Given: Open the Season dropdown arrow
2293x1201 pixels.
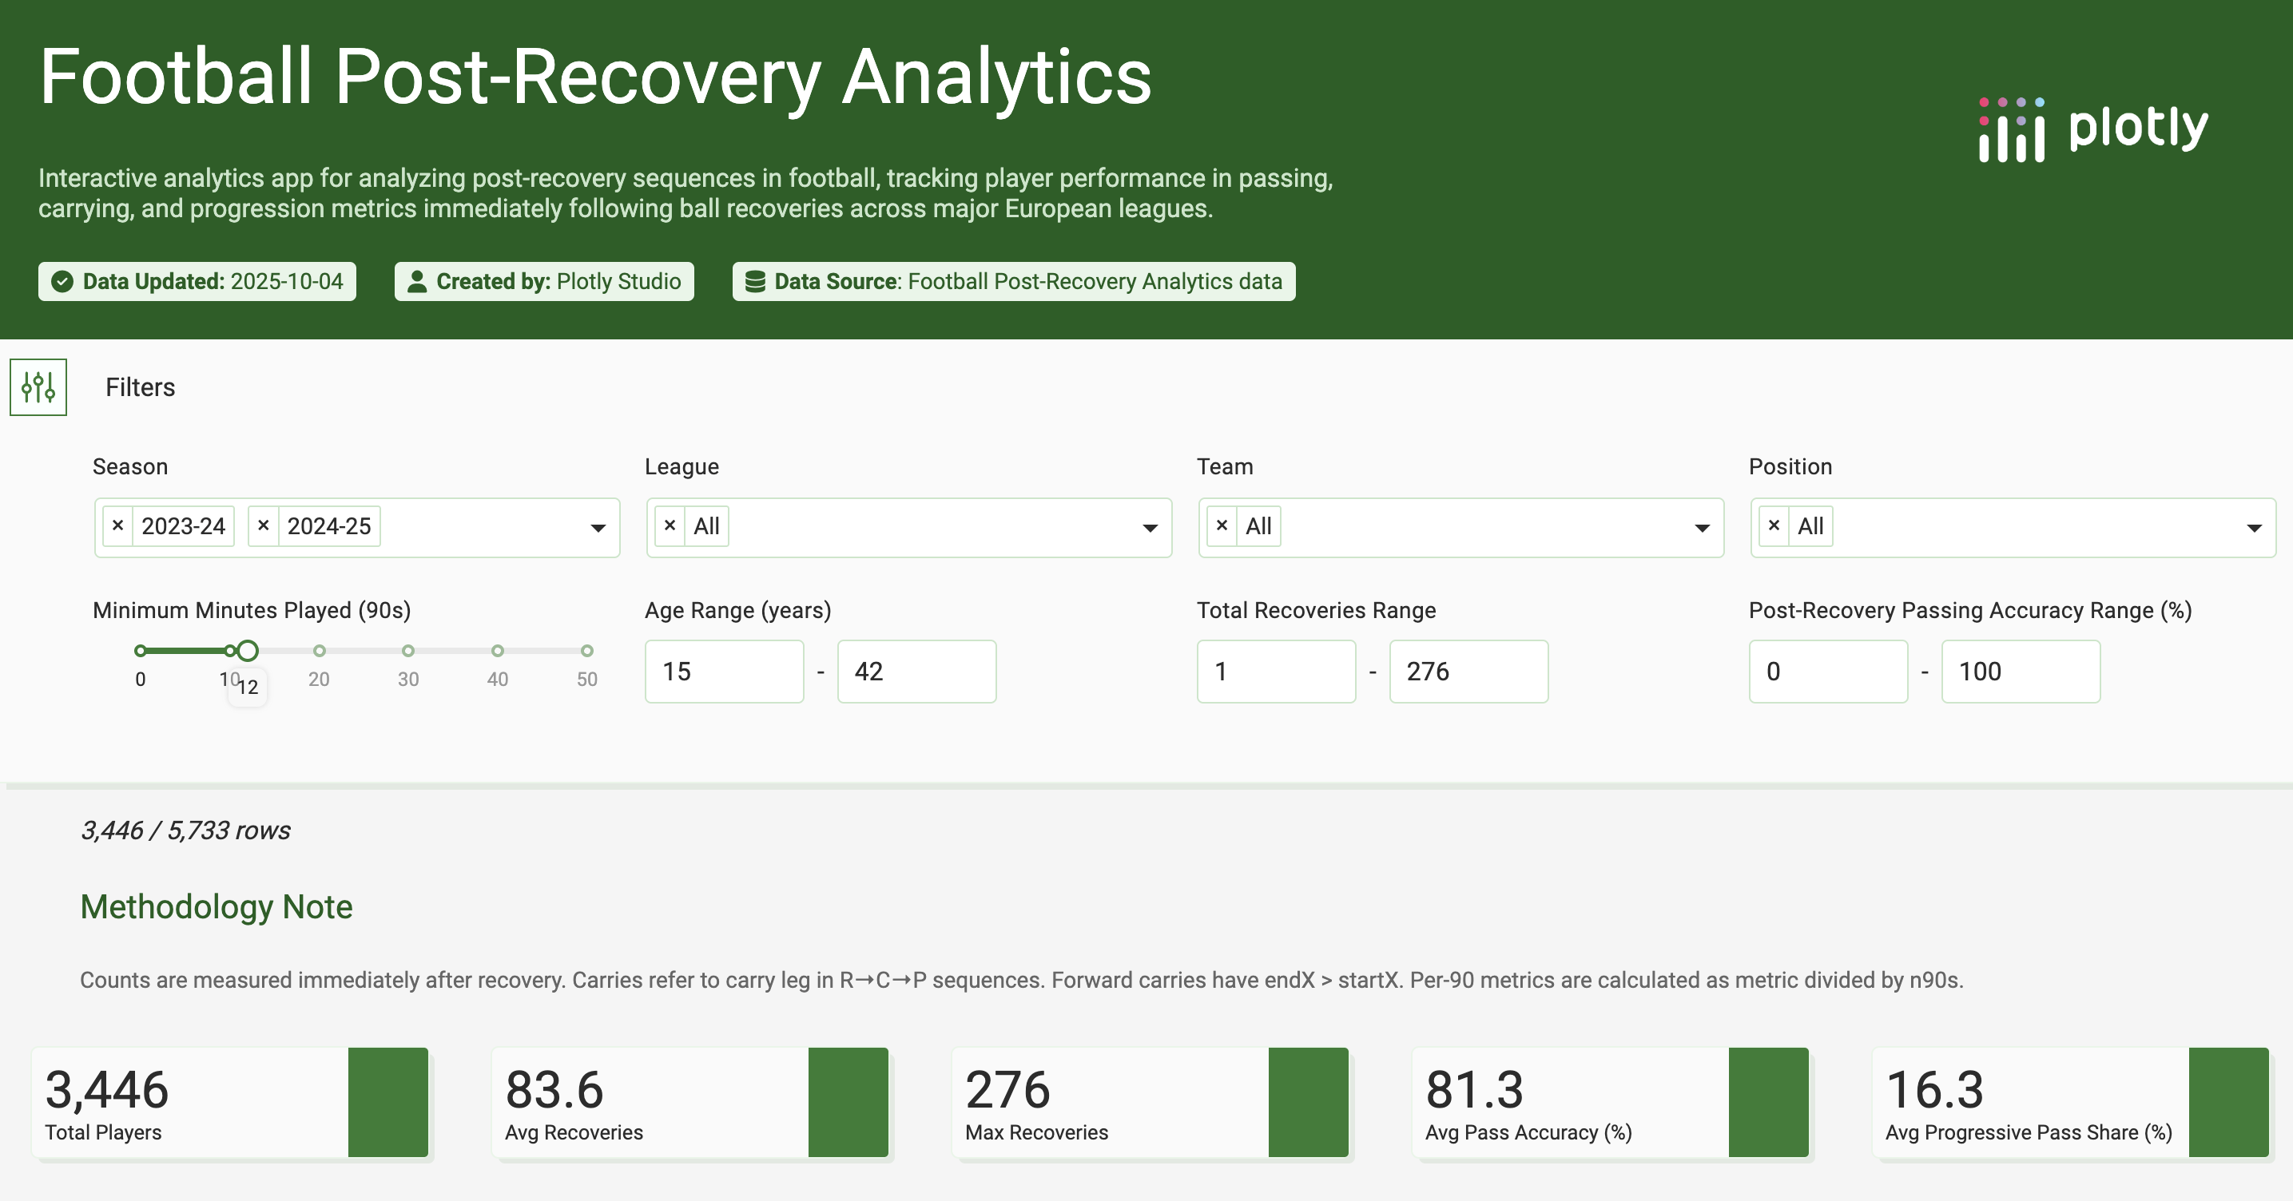Looking at the screenshot, I should point(598,529).
